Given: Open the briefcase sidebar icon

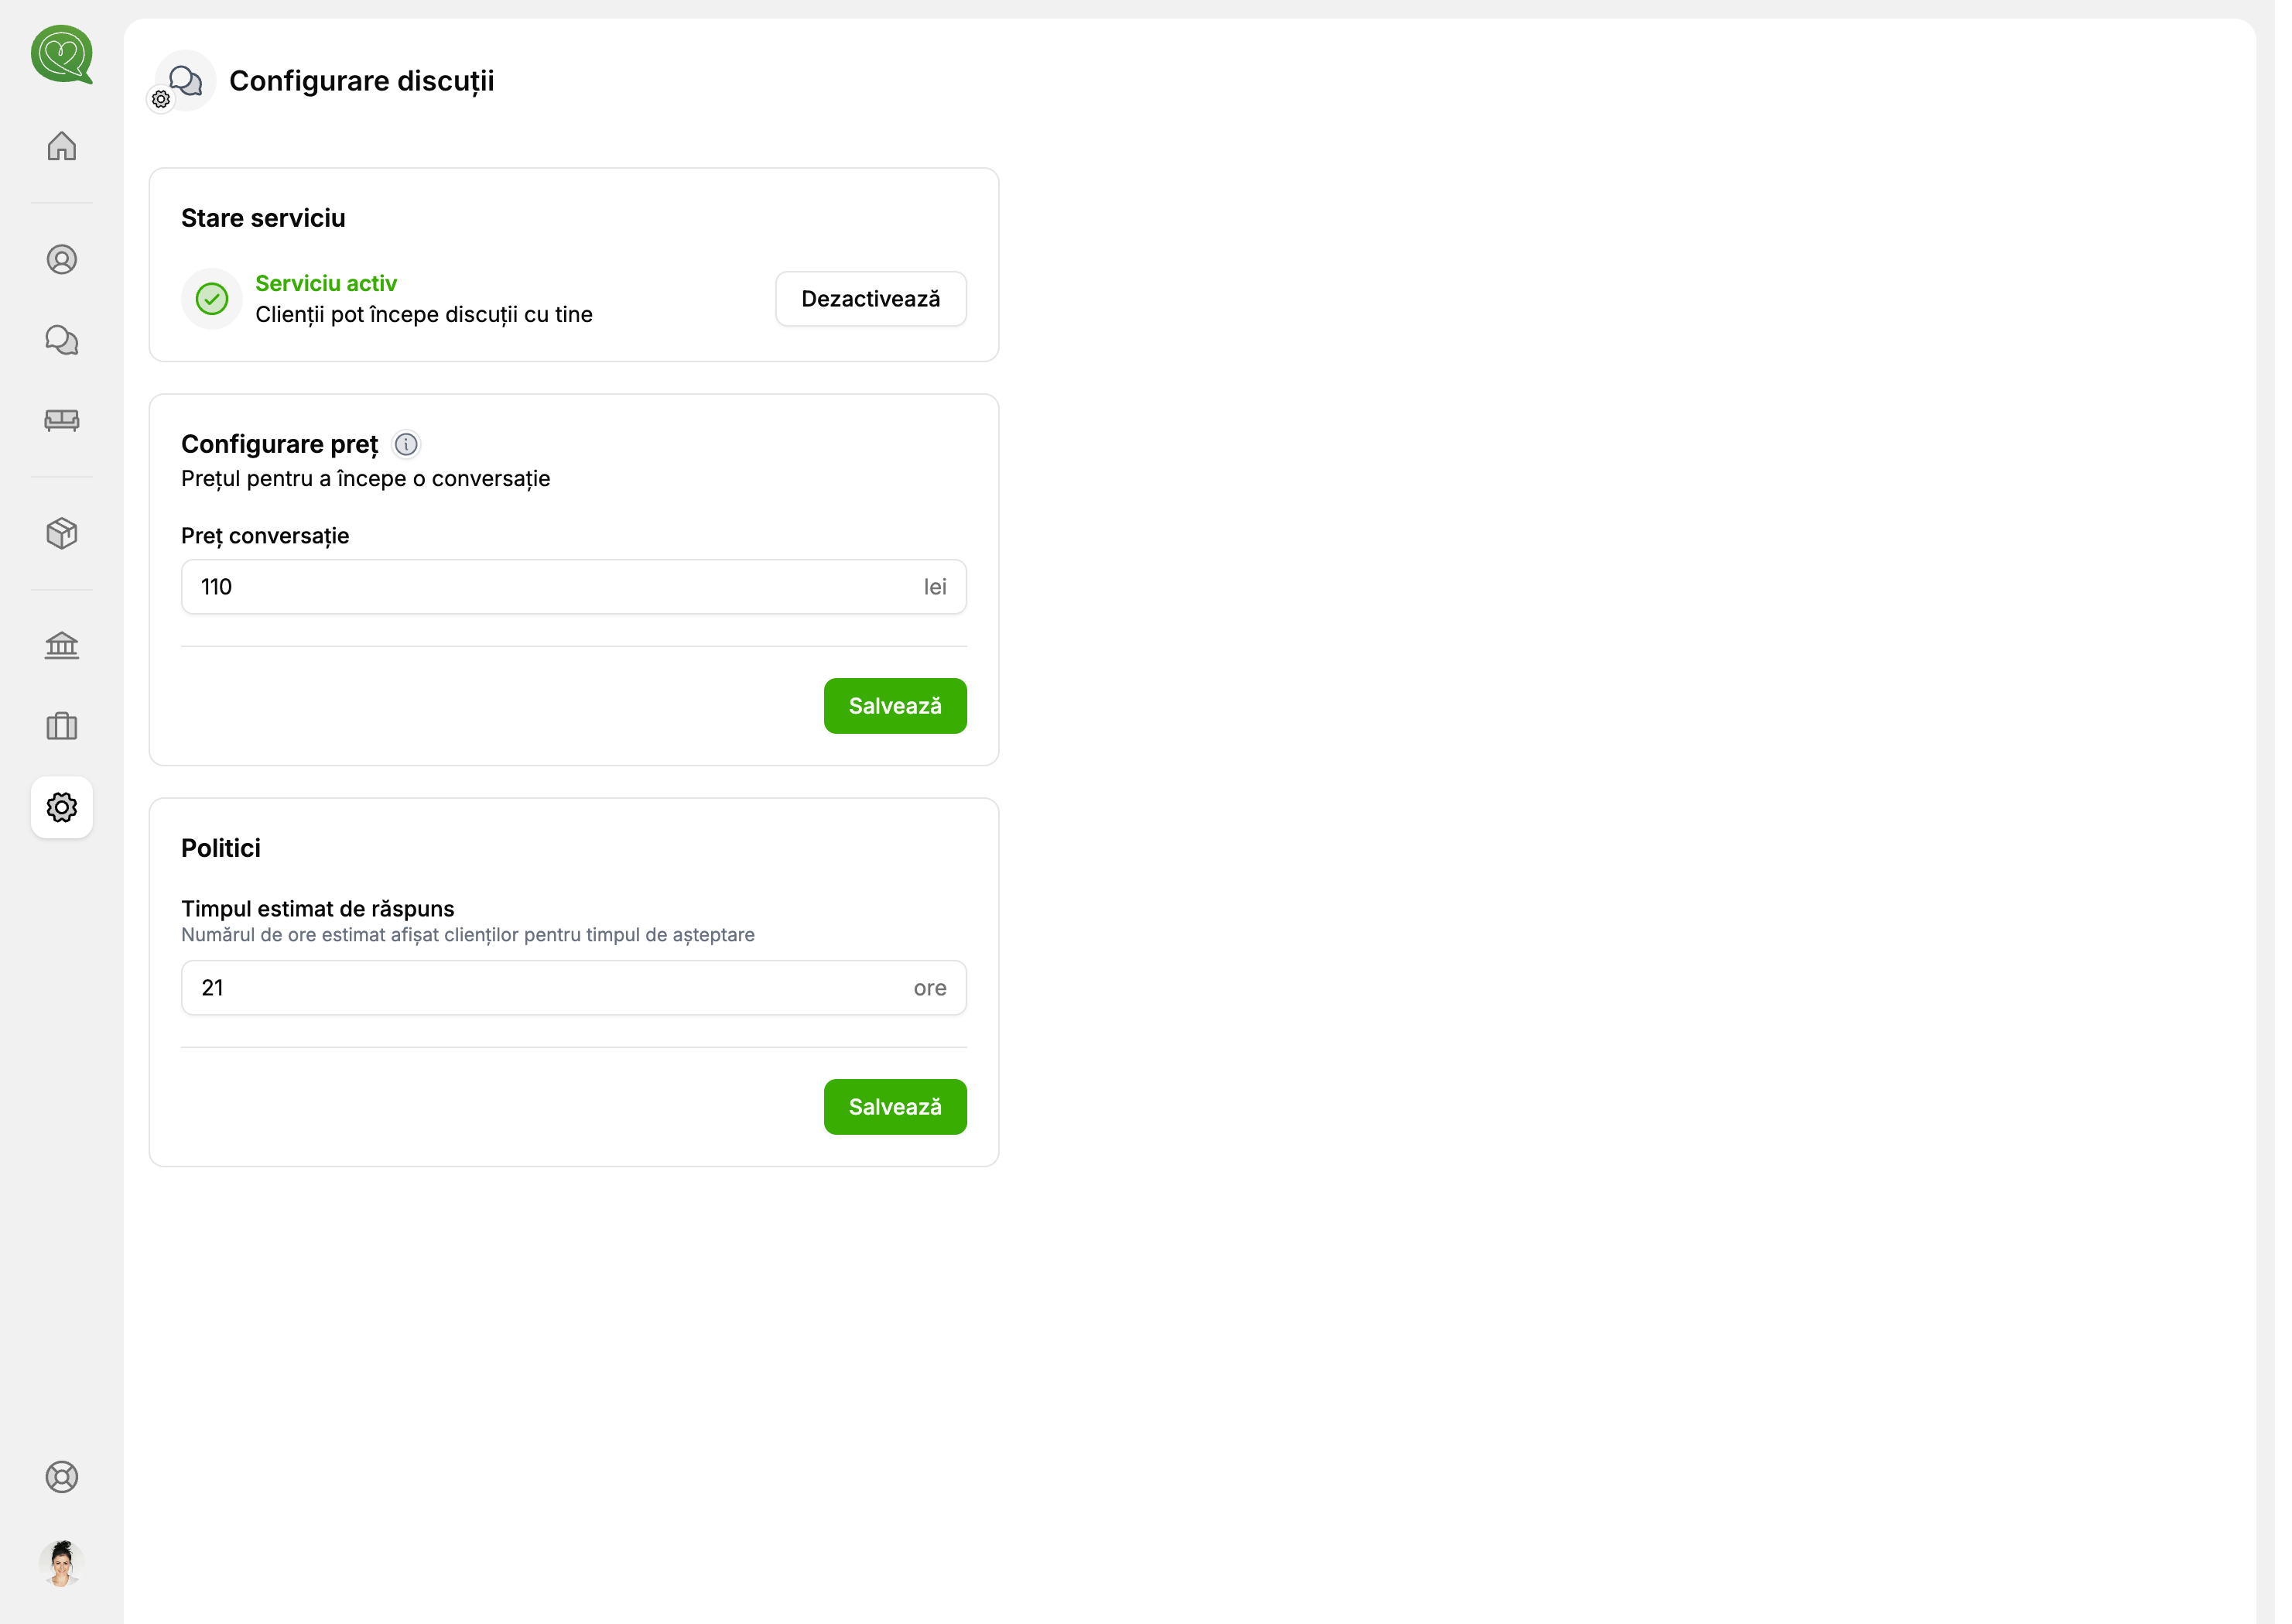Looking at the screenshot, I should (x=62, y=726).
